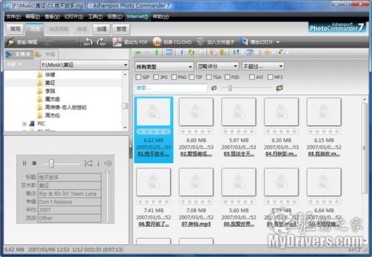Enable the GIF filter checkbox

pyautogui.click(x=138, y=77)
